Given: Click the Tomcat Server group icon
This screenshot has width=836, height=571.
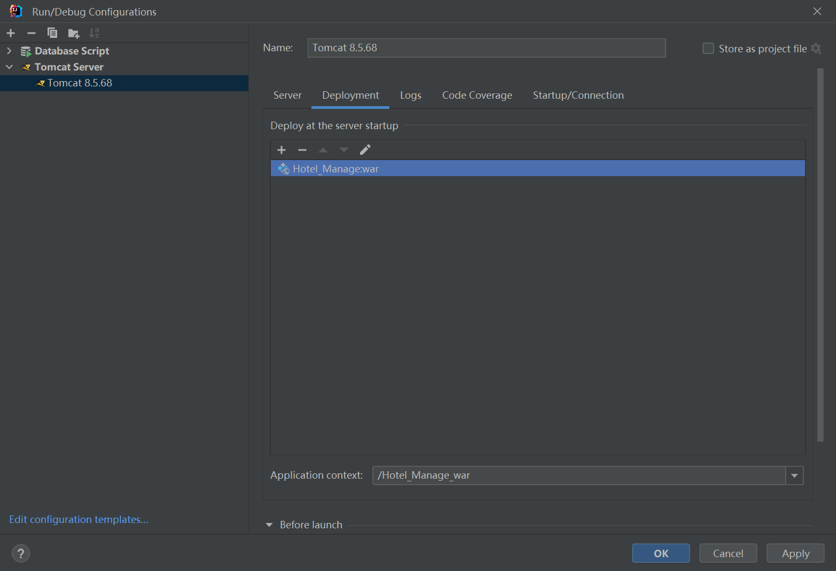Looking at the screenshot, I should tap(26, 67).
